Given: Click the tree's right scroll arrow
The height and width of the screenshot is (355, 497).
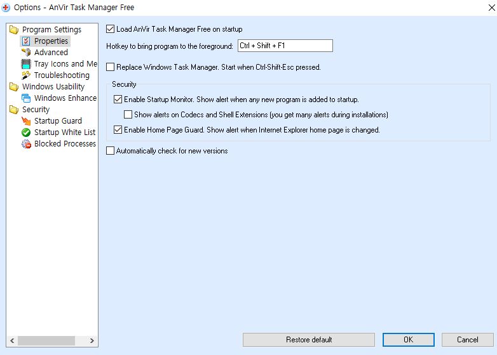Looking at the screenshot, I should (x=92, y=341).
